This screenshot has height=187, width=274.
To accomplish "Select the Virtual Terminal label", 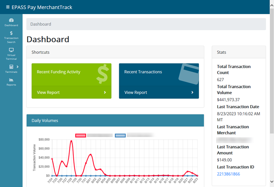I will coord(11,57).
